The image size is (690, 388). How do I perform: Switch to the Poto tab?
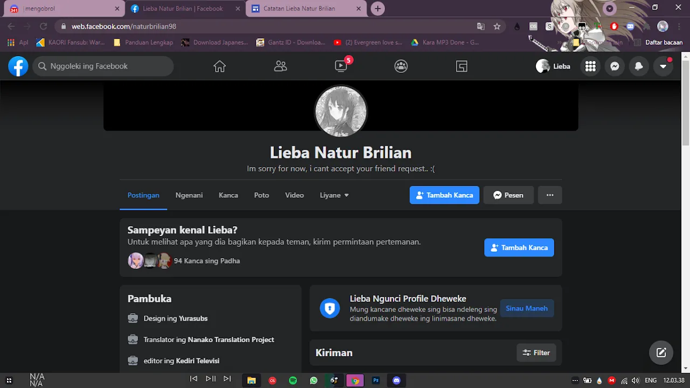261,195
